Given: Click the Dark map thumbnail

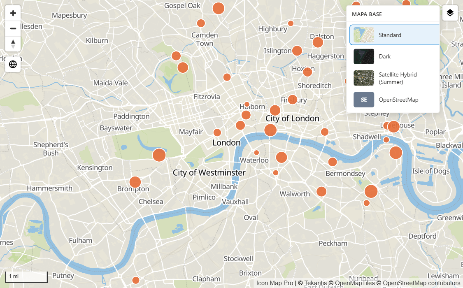Looking at the screenshot, I should (364, 56).
